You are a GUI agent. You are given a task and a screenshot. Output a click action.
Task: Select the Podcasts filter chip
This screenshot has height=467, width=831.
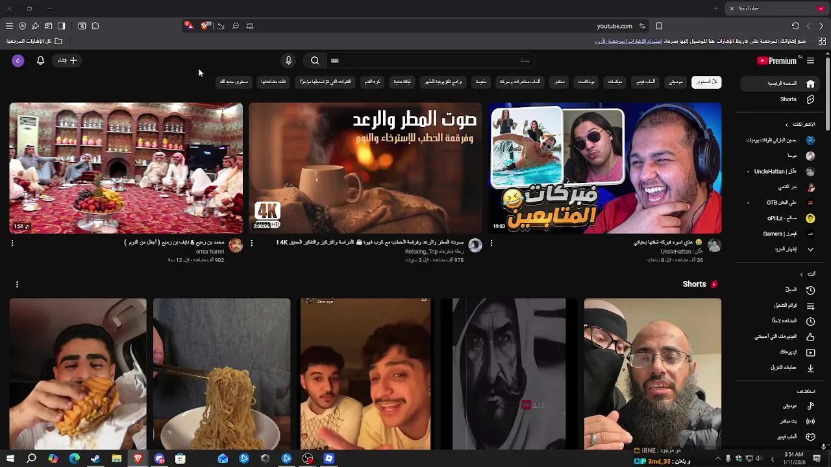click(586, 82)
